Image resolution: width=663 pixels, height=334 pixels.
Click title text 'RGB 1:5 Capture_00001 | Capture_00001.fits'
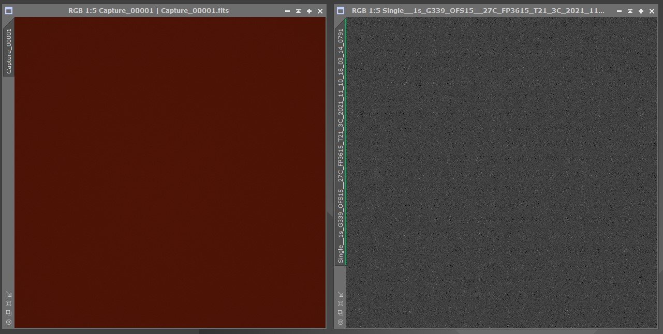(149, 11)
